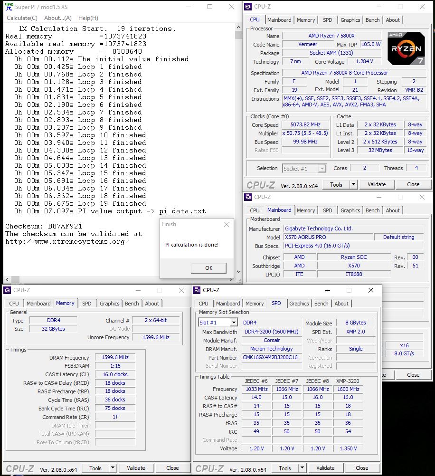Click the X570 AORUS PRO model field
This screenshot has height=476, width=435.
click(328, 237)
